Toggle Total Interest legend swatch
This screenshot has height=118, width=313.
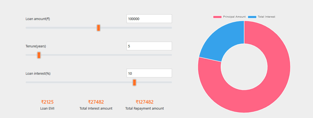(252, 17)
